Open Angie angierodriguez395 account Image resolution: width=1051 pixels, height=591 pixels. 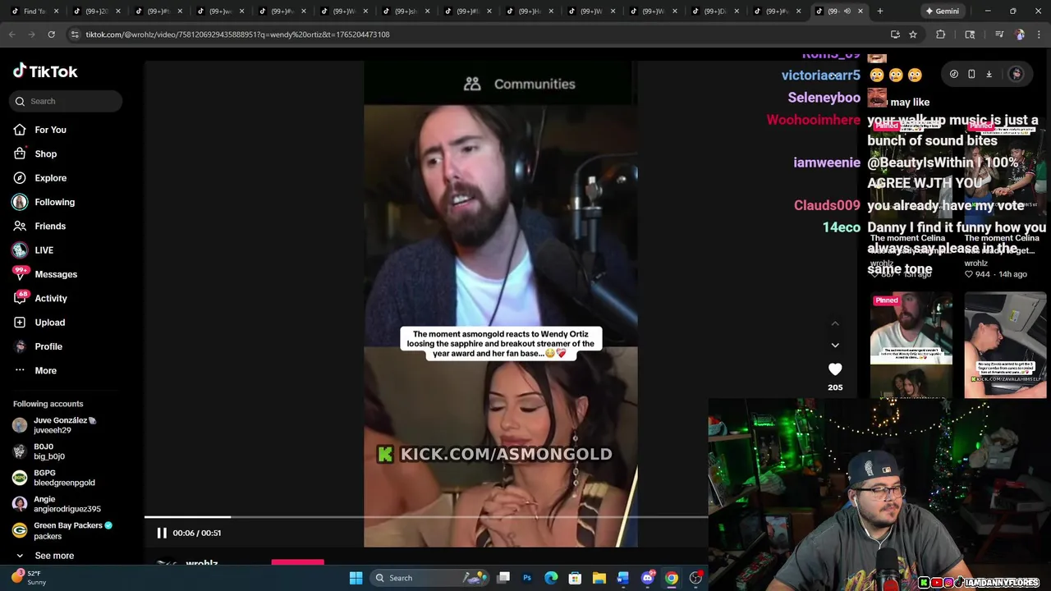click(57, 504)
